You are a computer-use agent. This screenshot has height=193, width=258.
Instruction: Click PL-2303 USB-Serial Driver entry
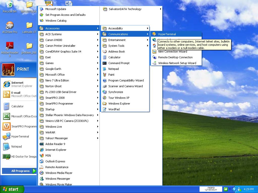click(69, 92)
